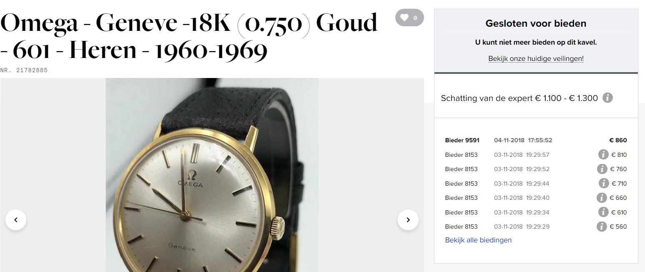Image resolution: width=645 pixels, height=272 pixels.
Task: Click lot number NR. 21782885
Action: click(24, 71)
